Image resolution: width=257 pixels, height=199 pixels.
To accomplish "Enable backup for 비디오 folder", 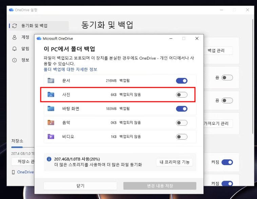I will [x=182, y=137].
